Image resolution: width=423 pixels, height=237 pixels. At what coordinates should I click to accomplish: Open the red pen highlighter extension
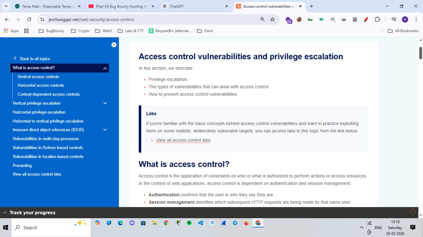click(x=366, y=19)
